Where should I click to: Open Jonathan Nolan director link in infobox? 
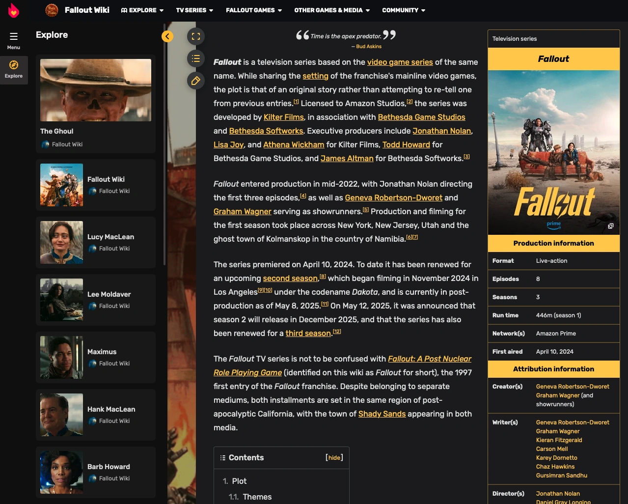(558, 494)
